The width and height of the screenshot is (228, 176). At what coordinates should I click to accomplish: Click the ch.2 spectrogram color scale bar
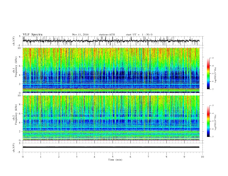pyautogui.click(x=208, y=121)
